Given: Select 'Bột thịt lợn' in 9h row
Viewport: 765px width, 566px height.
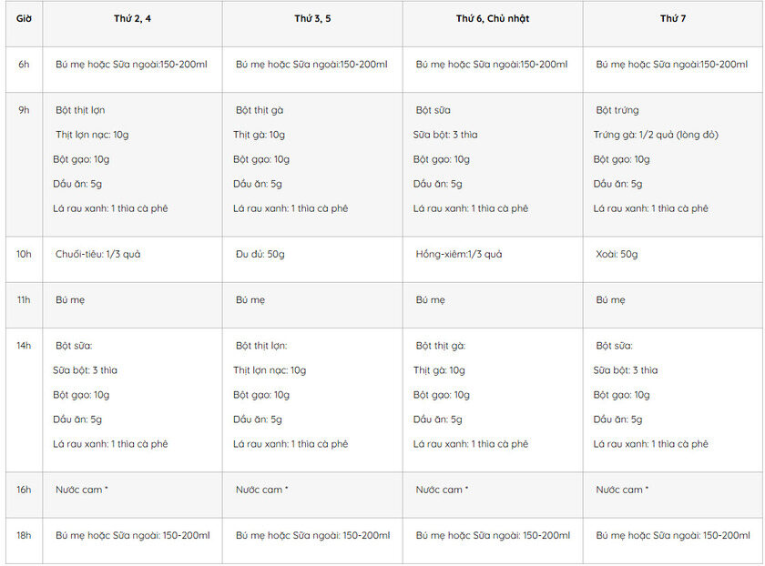Looking at the screenshot, I should (x=80, y=110).
